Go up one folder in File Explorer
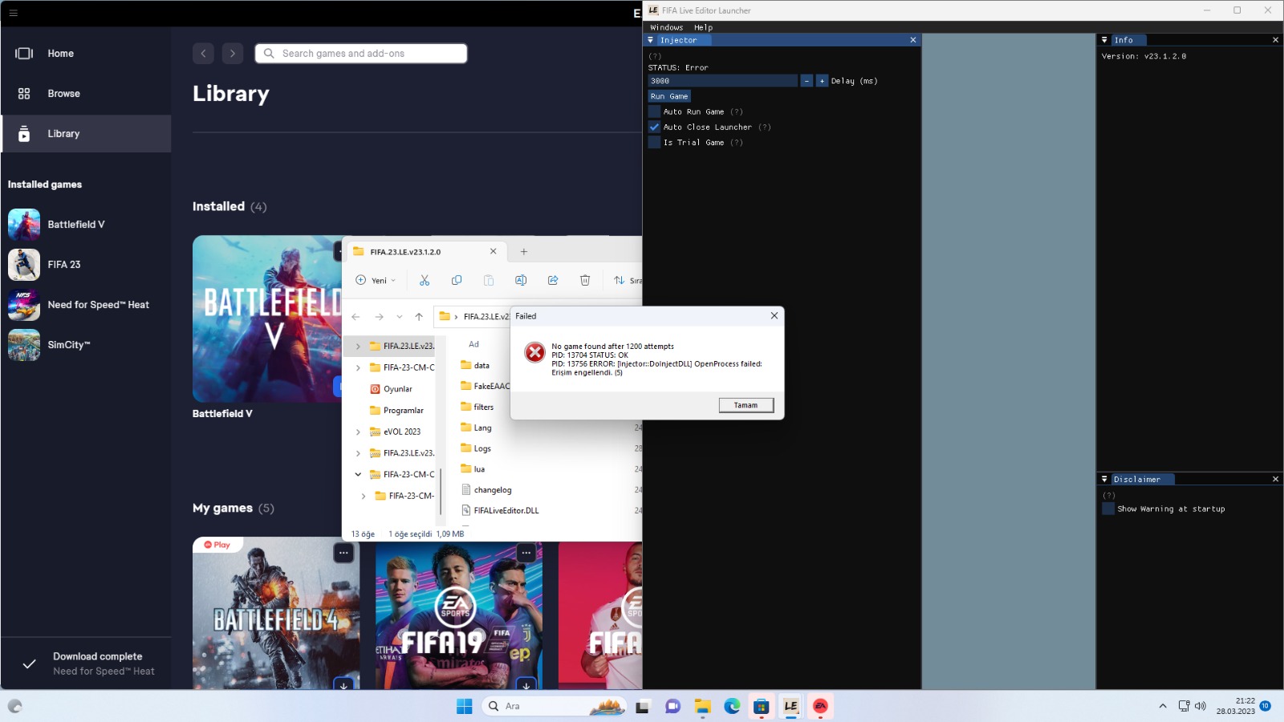 [x=419, y=317]
